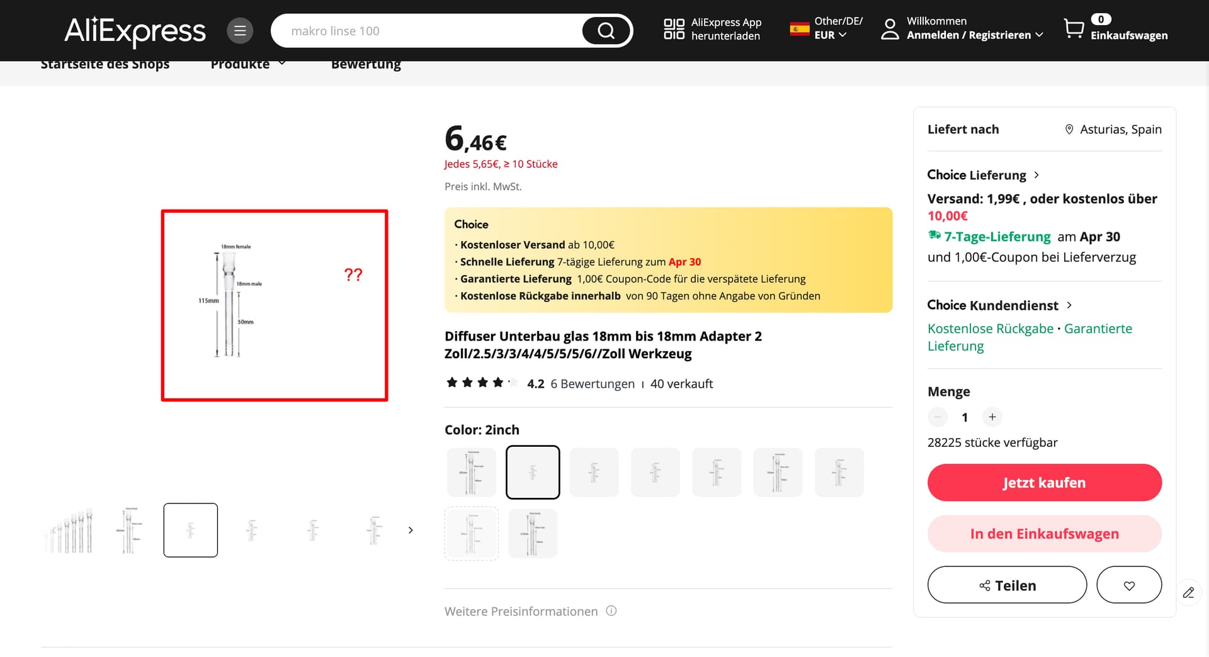Open the shopping cart icon
This screenshot has width=1209, height=657.
click(1074, 28)
